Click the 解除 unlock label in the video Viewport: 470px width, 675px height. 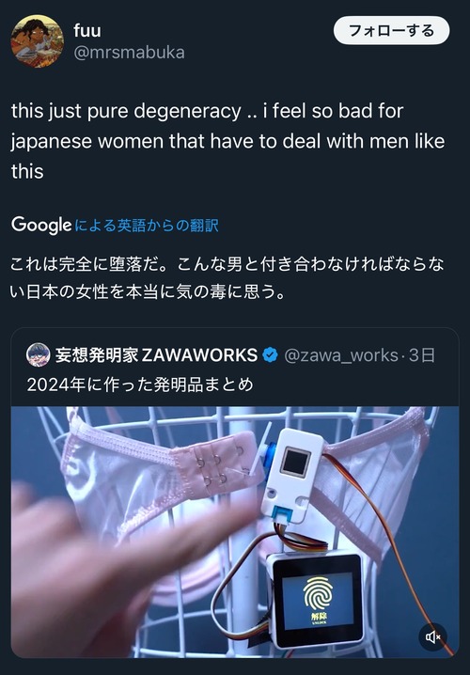point(319,618)
